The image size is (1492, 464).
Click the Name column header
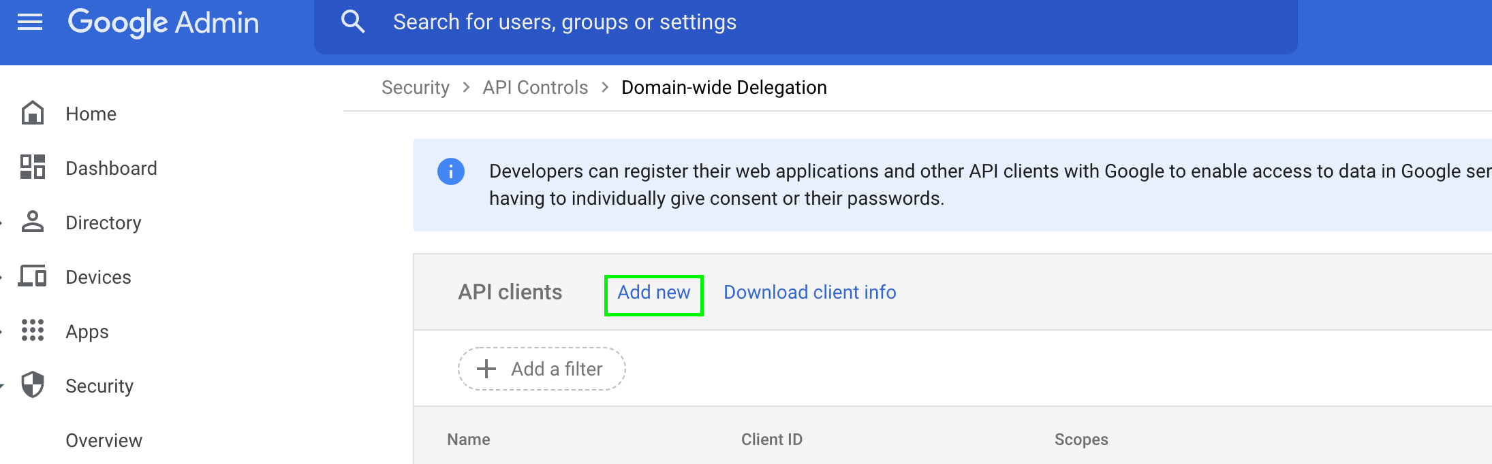[x=469, y=440]
